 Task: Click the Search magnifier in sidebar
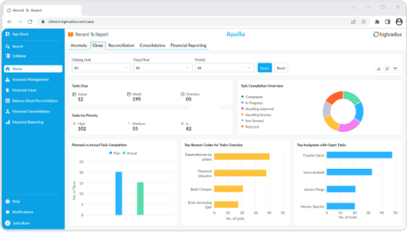click(8, 46)
